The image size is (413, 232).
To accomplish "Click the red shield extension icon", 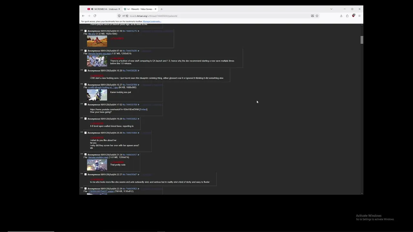I will 353,15.
